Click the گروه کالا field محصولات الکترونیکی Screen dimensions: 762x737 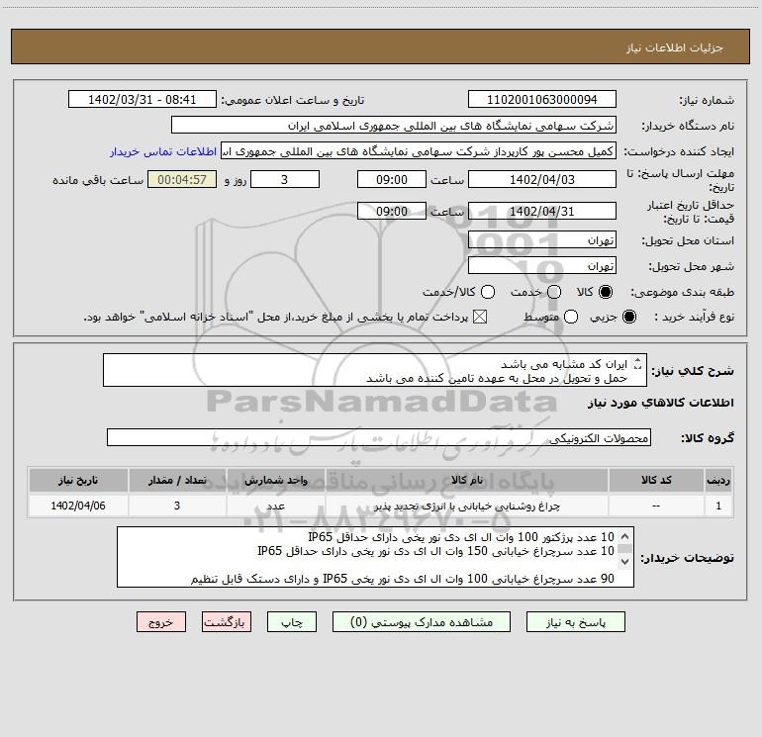[379, 437]
